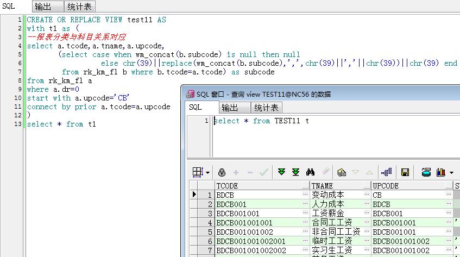Click the select-all corner of the results grid
Viewport: 460px width, 257px height.
point(194,186)
